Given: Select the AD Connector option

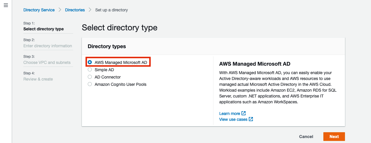Looking at the screenshot, I should click(90, 77).
